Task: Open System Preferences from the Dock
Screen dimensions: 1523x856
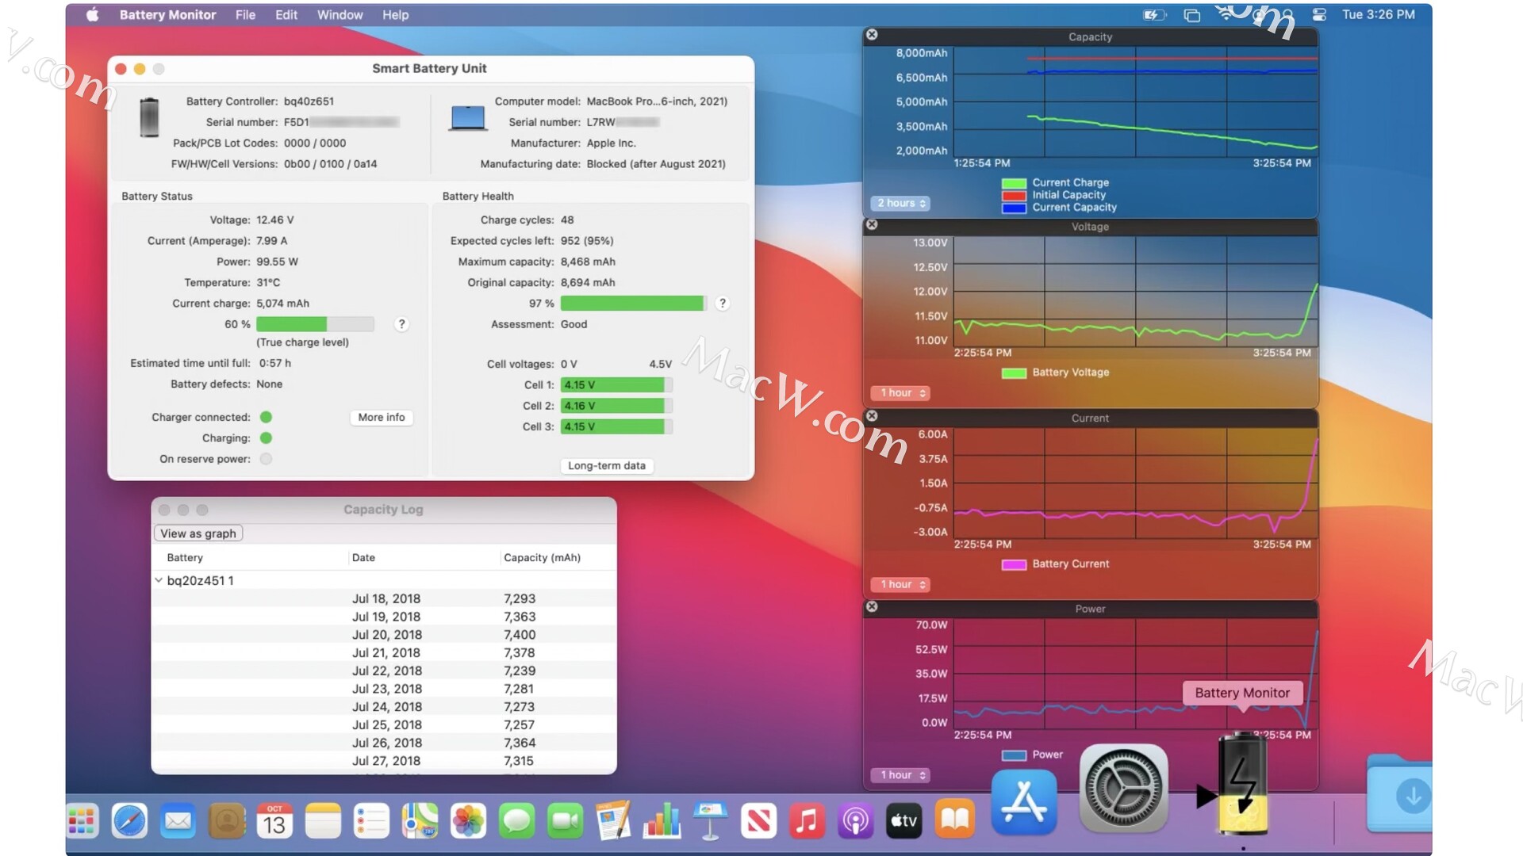Action: pyautogui.click(x=1124, y=788)
